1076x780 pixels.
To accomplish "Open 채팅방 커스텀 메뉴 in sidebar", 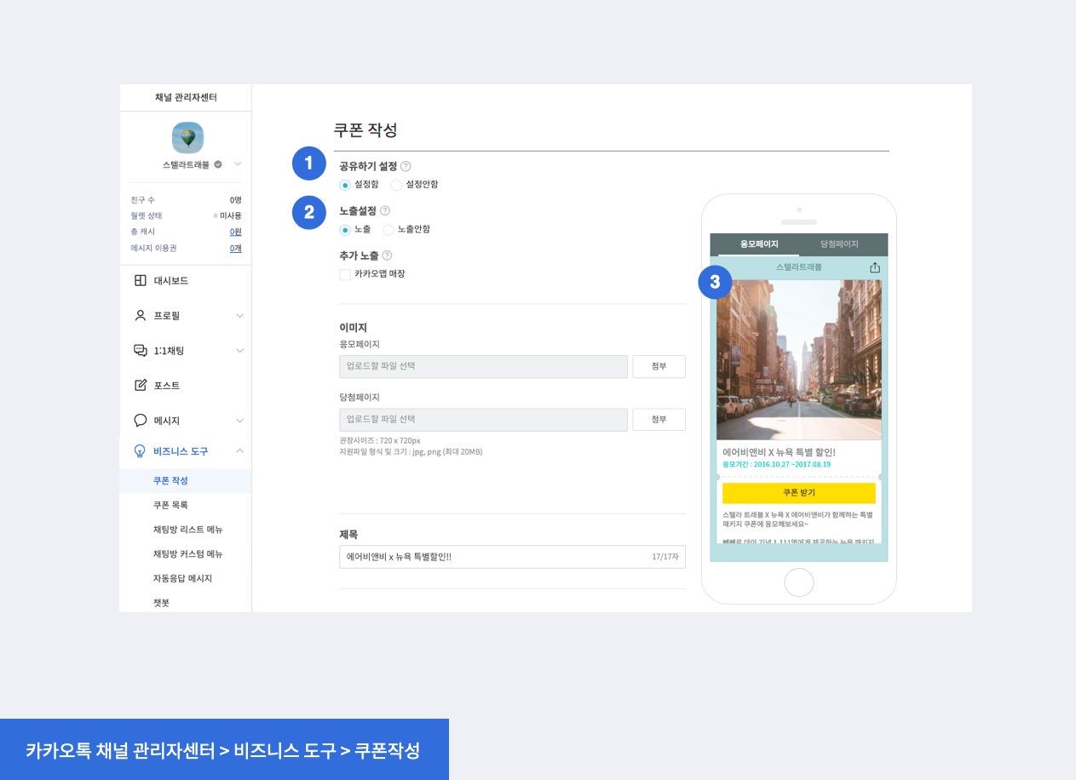I will (x=186, y=554).
